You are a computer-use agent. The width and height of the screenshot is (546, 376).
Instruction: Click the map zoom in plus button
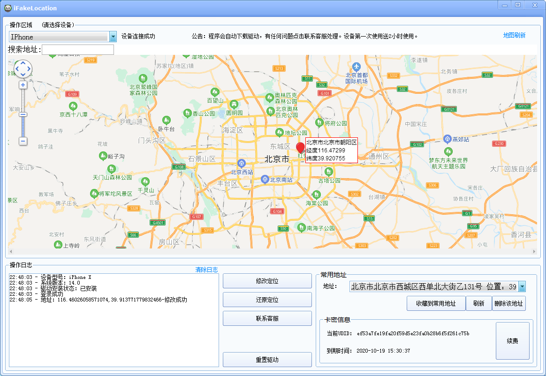(23, 85)
